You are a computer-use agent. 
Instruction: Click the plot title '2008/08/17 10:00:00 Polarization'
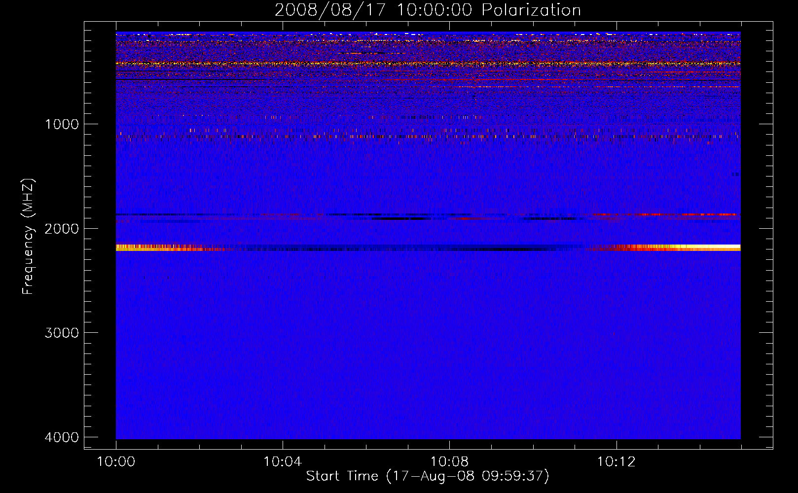coord(428,10)
